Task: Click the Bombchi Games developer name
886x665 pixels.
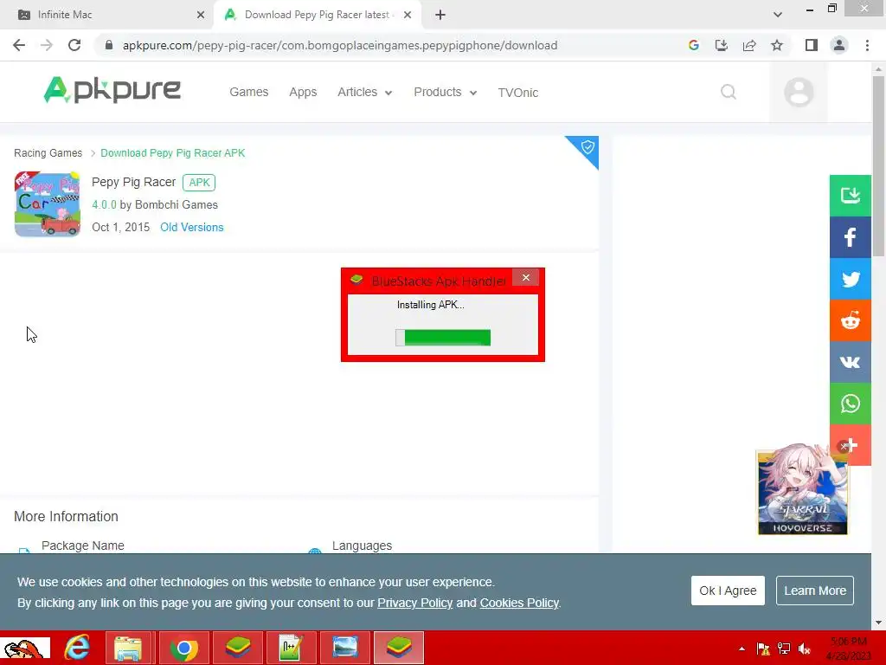Action: click(177, 204)
